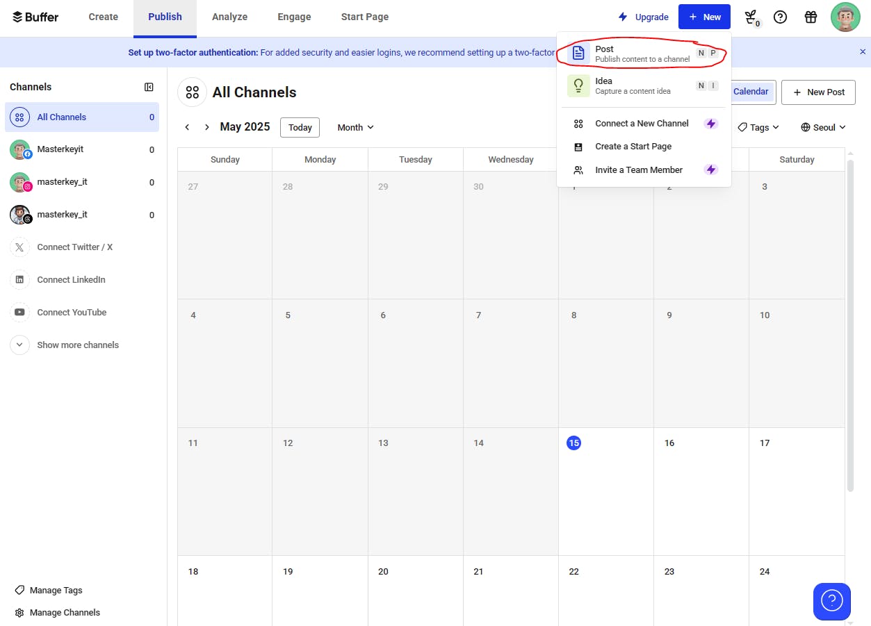The height and width of the screenshot is (626, 871).
Task: Open the user avatar in the header
Action: (x=845, y=17)
